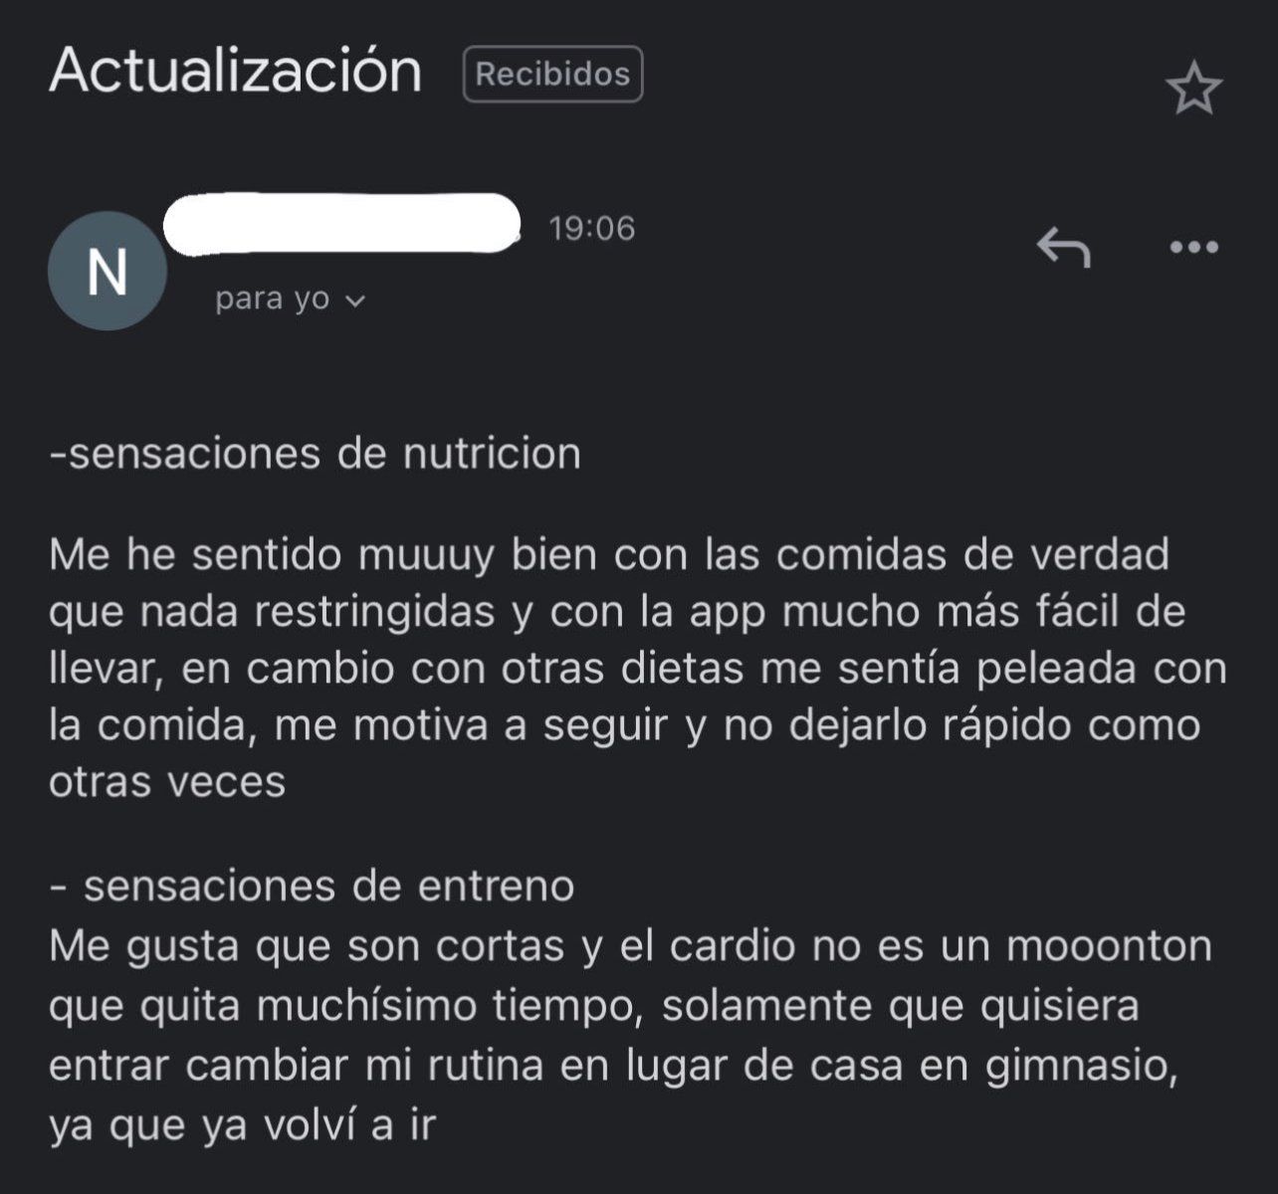
Task: Click the word "rutina" in the message
Action: coord(485,1066)
